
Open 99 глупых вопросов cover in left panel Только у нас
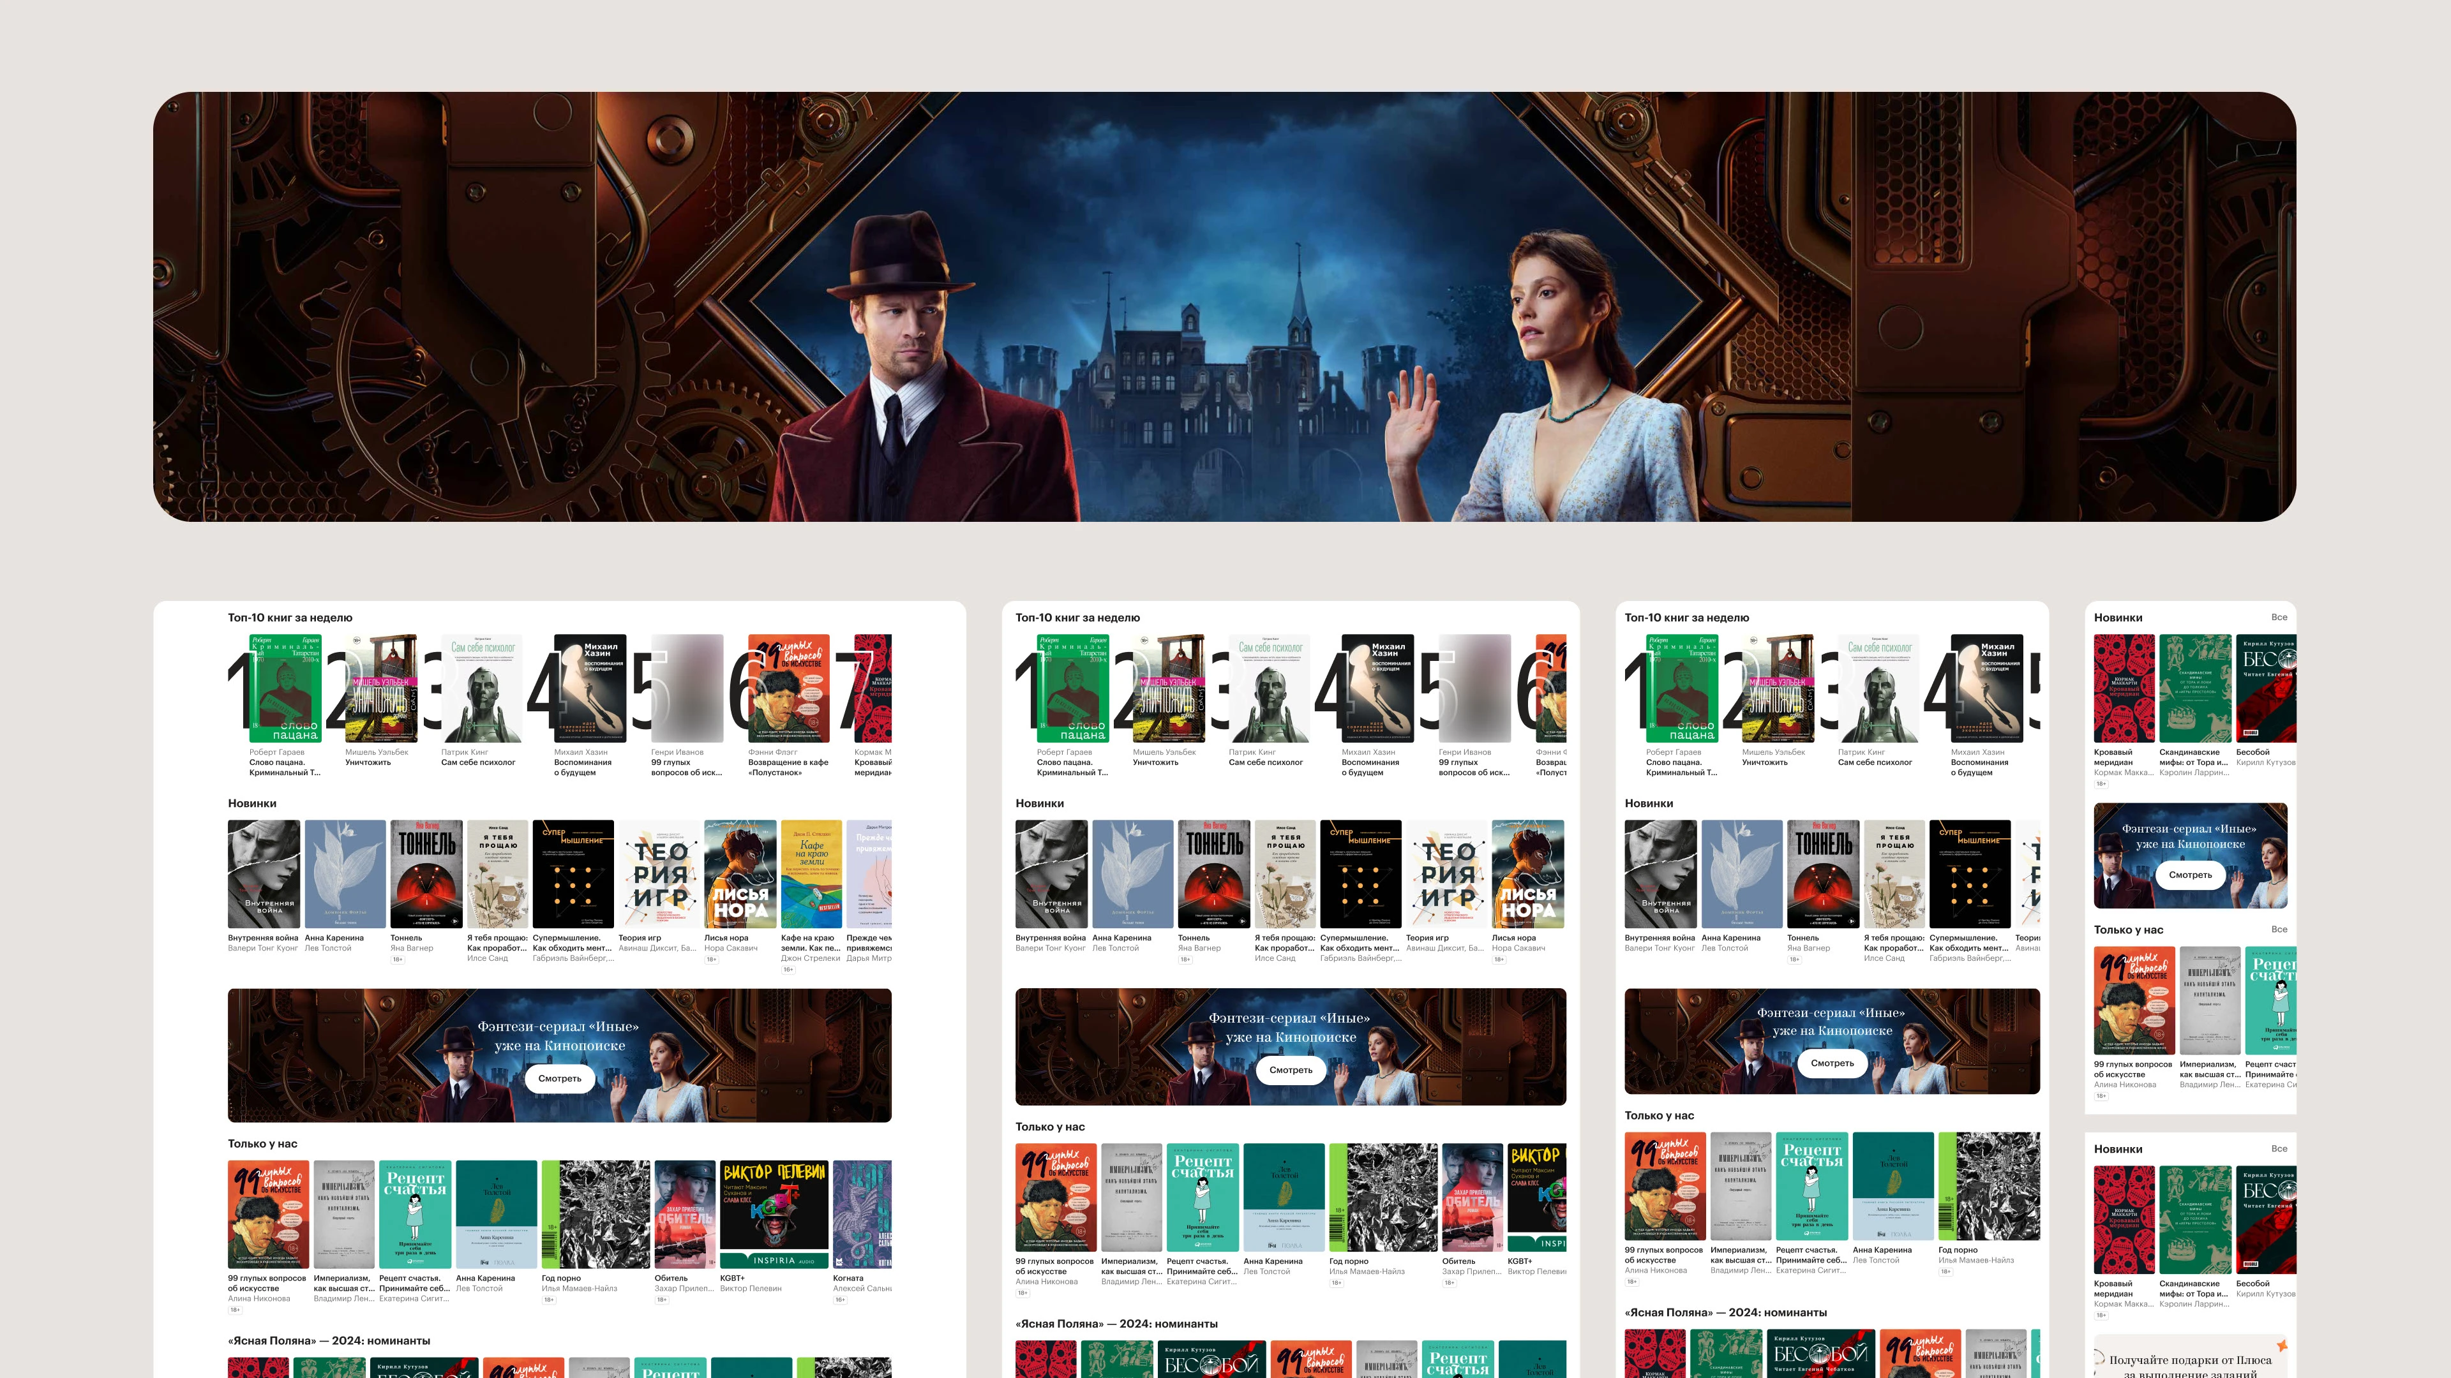(x=268, y=1215)
